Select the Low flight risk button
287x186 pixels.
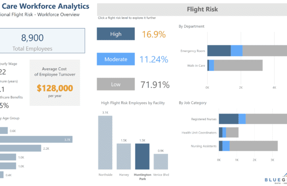pyautogui.click(x=116, y=84)
